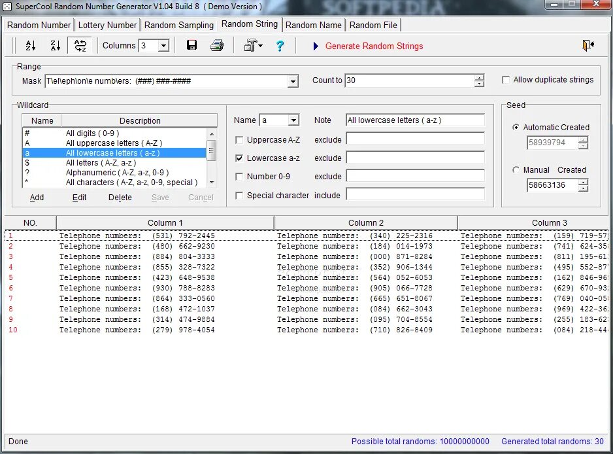Click Generate Random Strings
Image resolution: width=613 pixels, height=454 pixels.
point(374,46)
